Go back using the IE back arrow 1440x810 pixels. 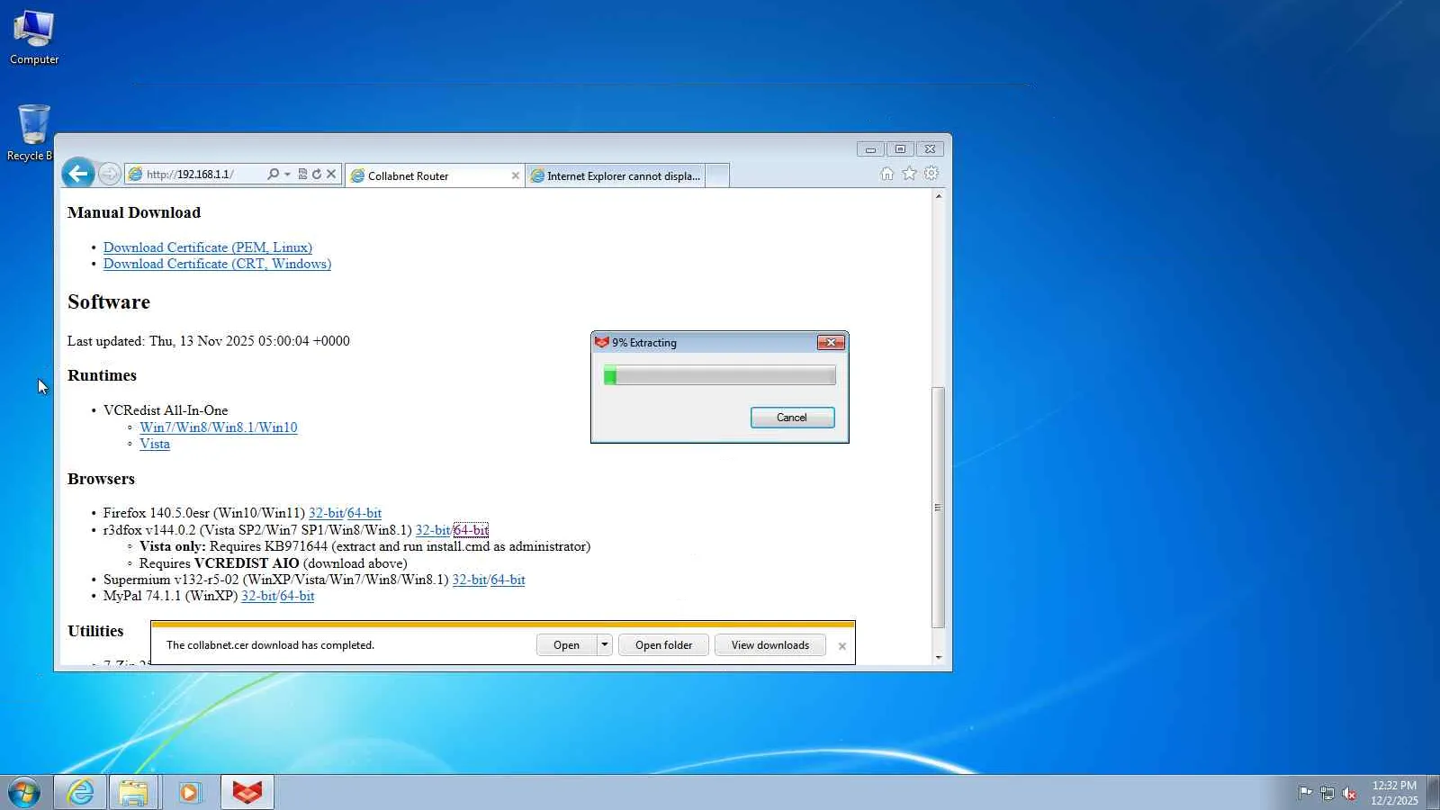point(78,174)
